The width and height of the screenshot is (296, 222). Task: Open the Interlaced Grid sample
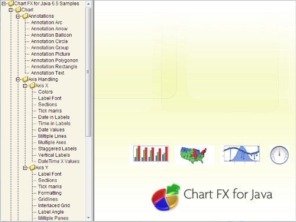pos(54,205)
